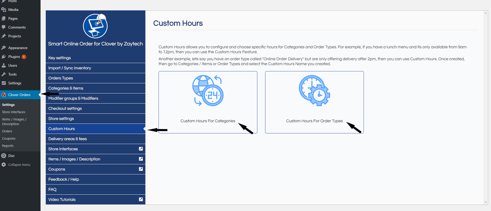The height and width of the screenshot is (211, 491).
Task: Click the clock-and-gear Order Types icon
Action: tap(315, 91)
